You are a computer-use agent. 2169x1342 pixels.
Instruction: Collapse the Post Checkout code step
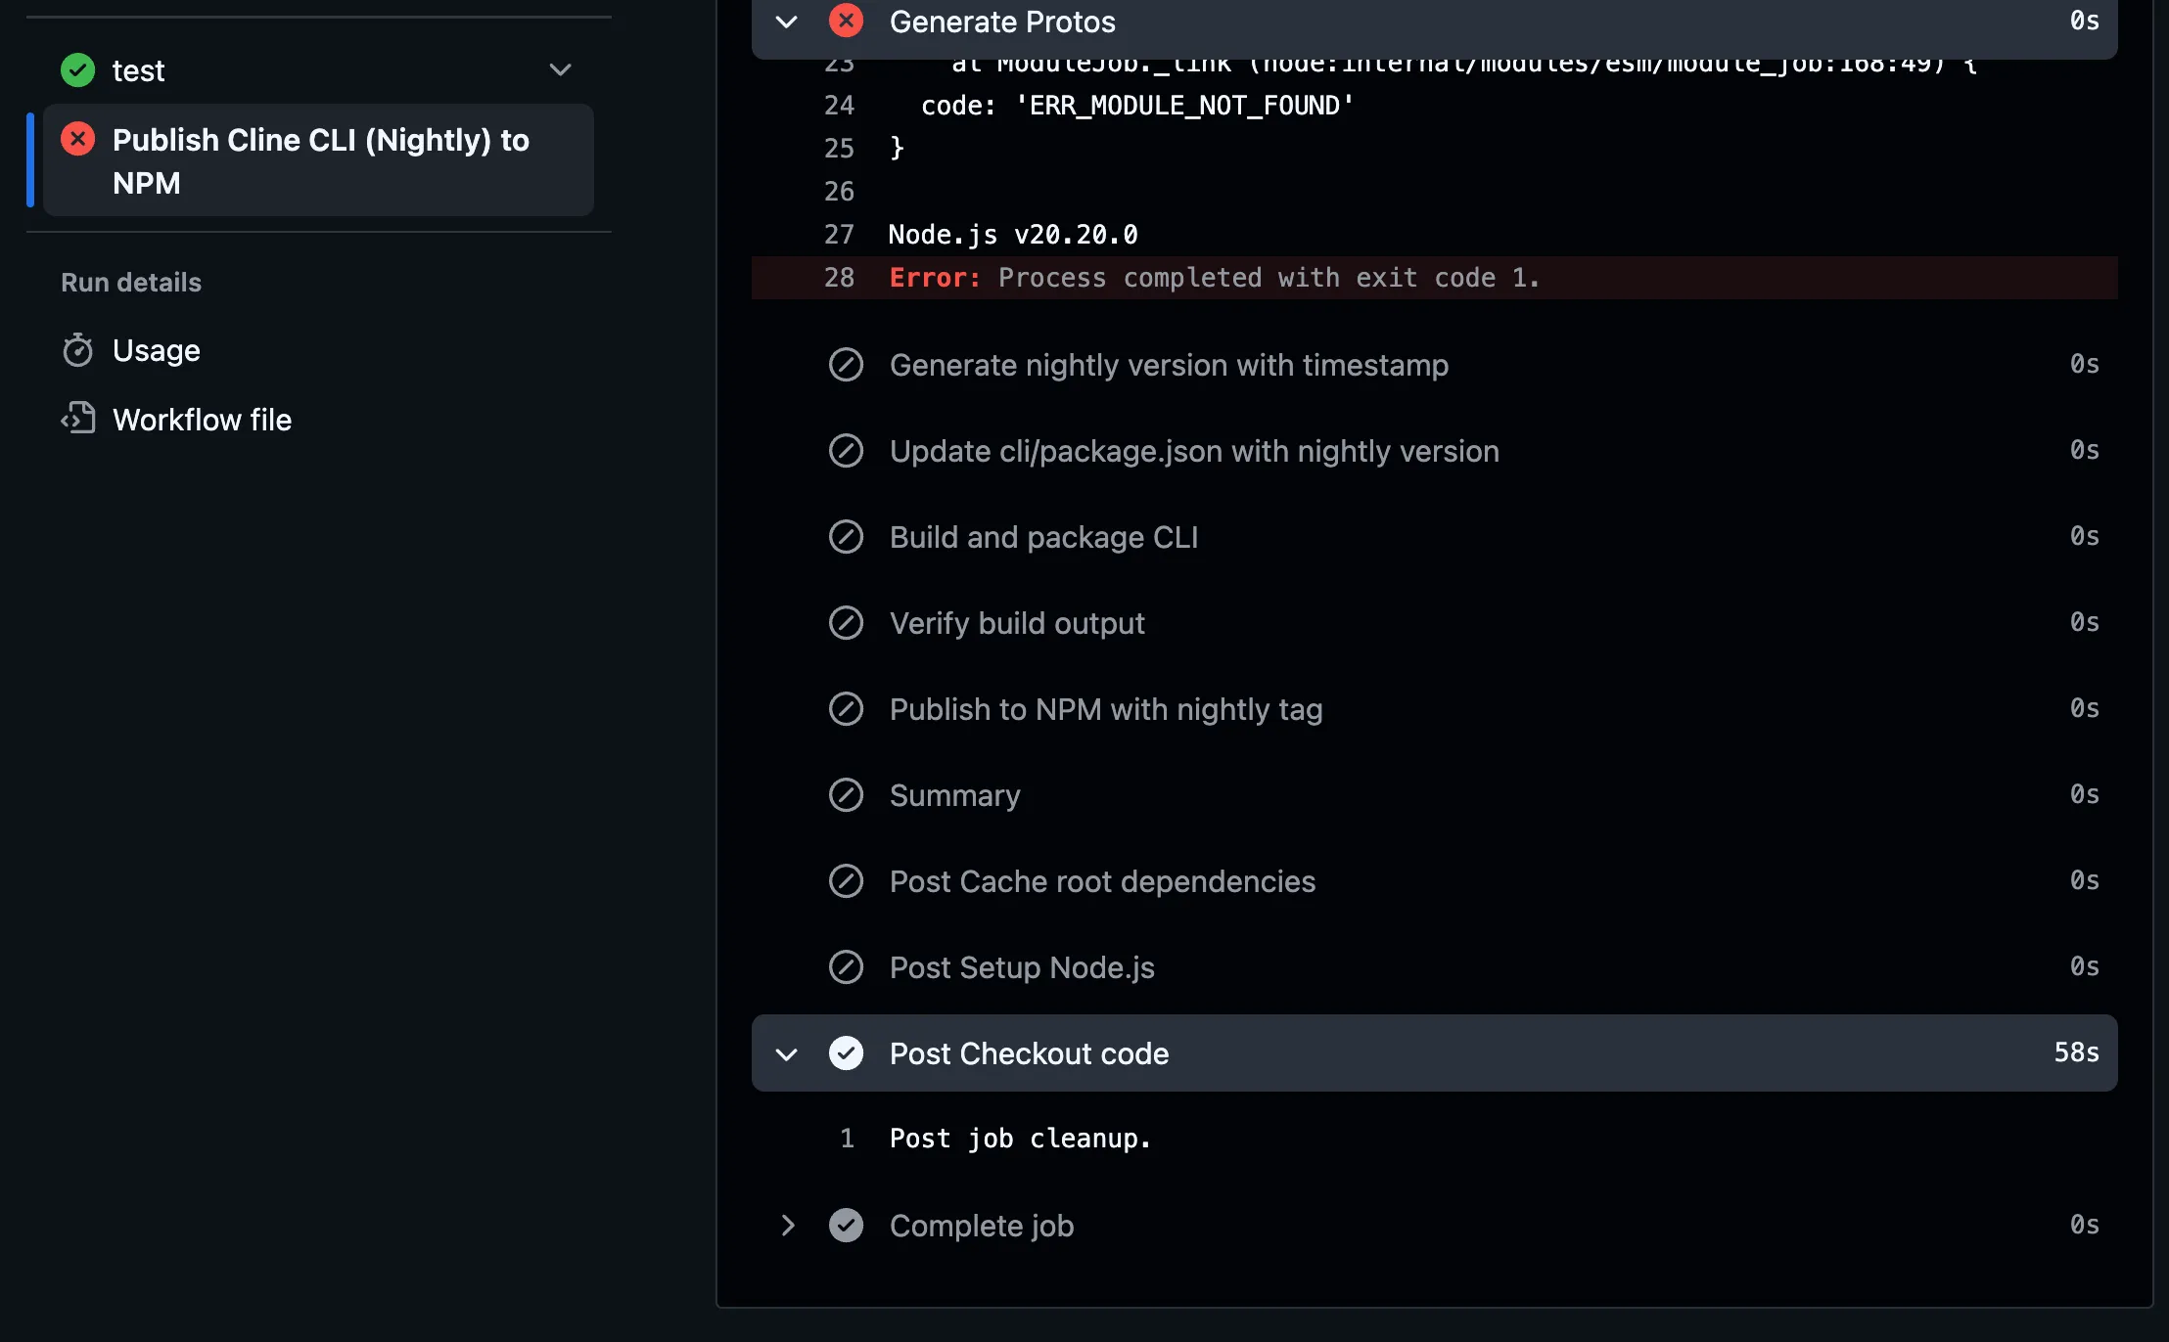click(787, 1053)
